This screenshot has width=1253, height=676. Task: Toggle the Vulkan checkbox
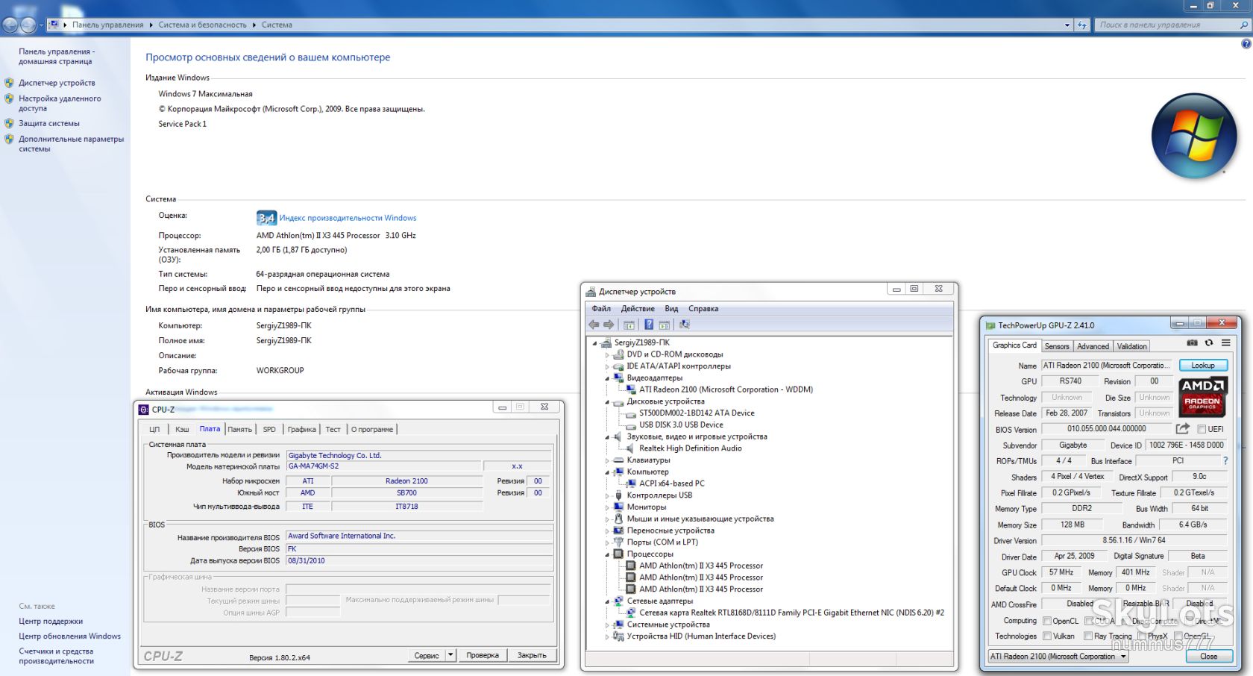[x=1047, y=636]
